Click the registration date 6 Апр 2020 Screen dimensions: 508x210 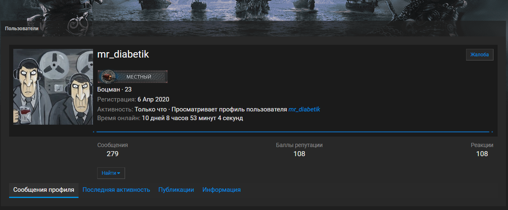[153, 99]
